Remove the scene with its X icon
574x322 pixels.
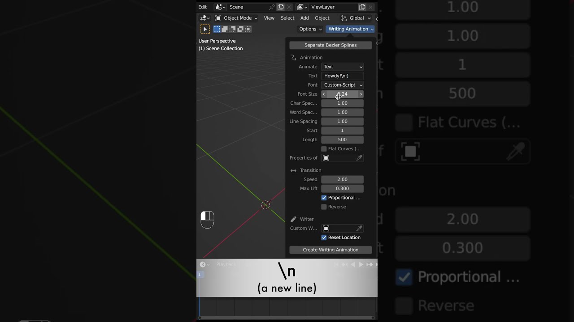click(289, 7)
